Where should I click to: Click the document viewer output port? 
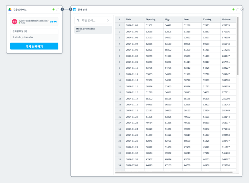tap(242, 9)
